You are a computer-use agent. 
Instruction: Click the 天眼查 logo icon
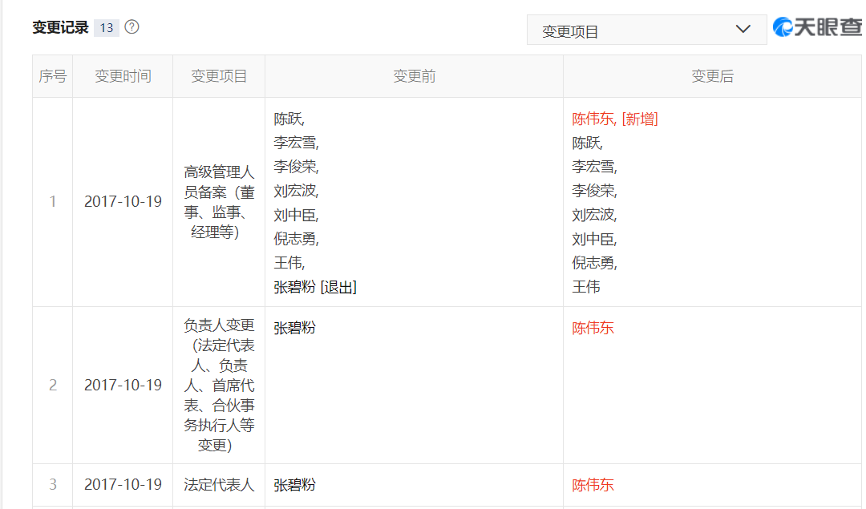pyautogui.click(x=783, y=27)
